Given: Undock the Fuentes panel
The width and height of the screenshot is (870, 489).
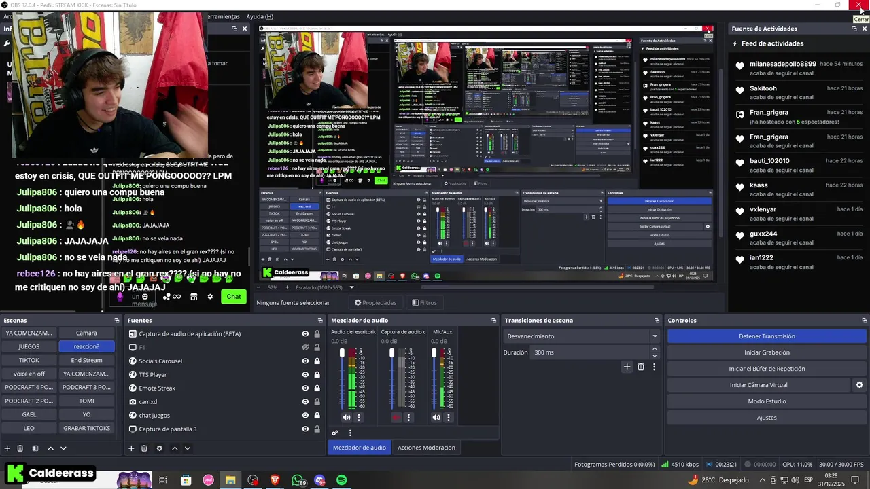Looking at the screenshot, I should [x=320, y=320].
